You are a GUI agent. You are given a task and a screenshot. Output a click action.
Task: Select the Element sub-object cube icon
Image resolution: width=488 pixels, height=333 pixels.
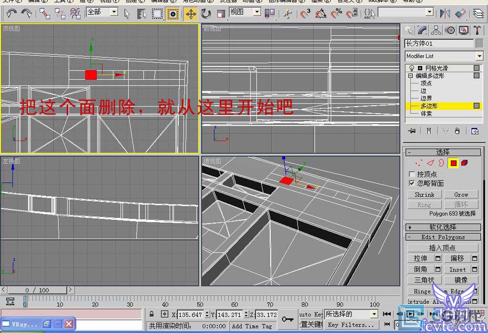[x=464, y=162]
